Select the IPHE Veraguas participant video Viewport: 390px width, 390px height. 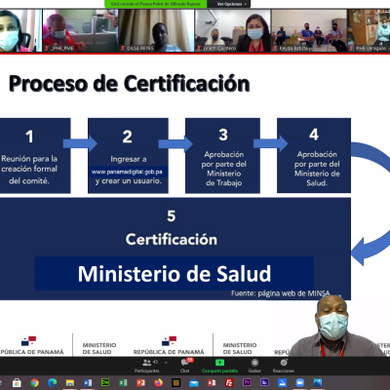coord(369,30)
